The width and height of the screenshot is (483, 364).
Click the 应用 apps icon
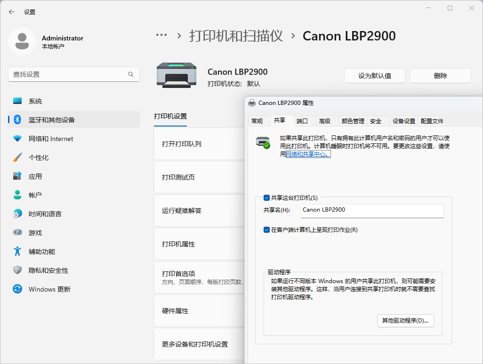coord(17,176)
